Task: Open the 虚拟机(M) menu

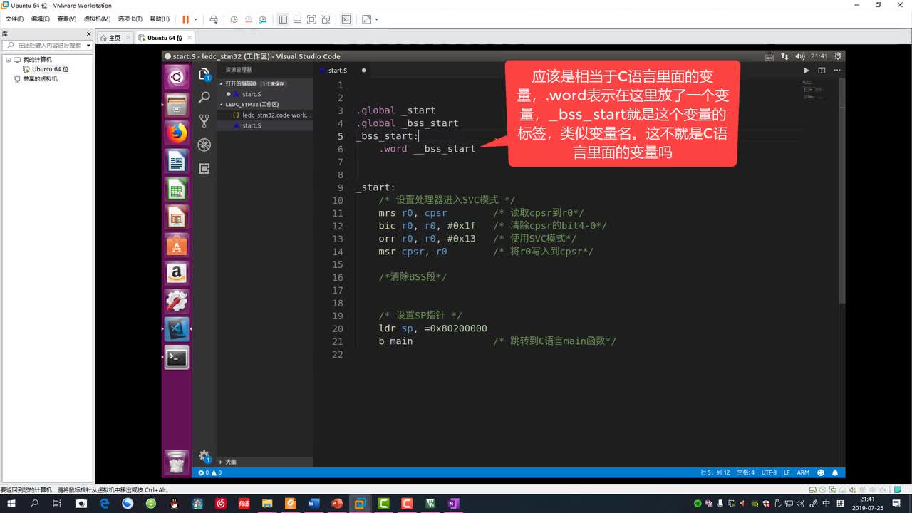Action: click(97, 19)
